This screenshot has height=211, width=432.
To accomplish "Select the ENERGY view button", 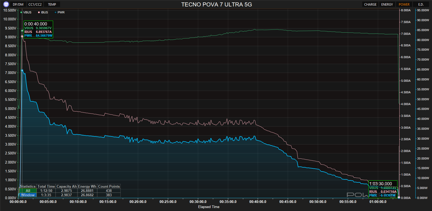I will [387, 4].
